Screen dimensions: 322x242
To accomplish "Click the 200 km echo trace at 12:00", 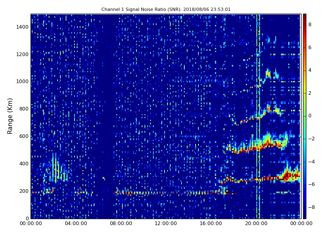I will [x=166, y=193].
